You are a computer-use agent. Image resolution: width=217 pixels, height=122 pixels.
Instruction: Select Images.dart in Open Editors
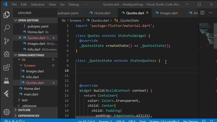tap(36, 44)
